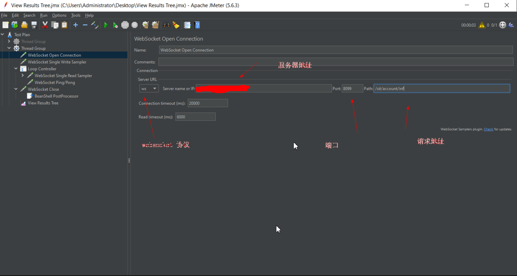Paste using the clipboard icon
This screenshot has height=276, width=517.
(64, 25)
